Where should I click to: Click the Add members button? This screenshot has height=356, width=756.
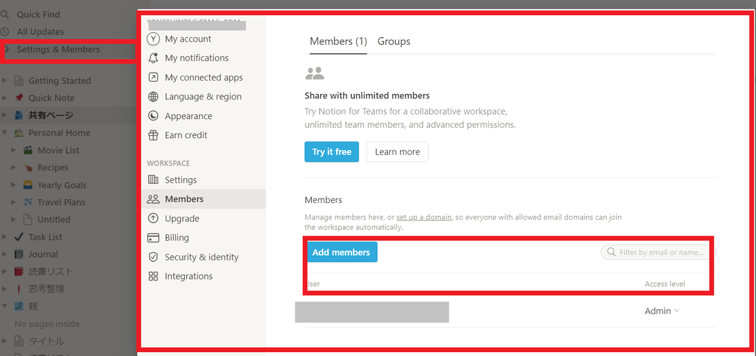(x=341, y=252)
